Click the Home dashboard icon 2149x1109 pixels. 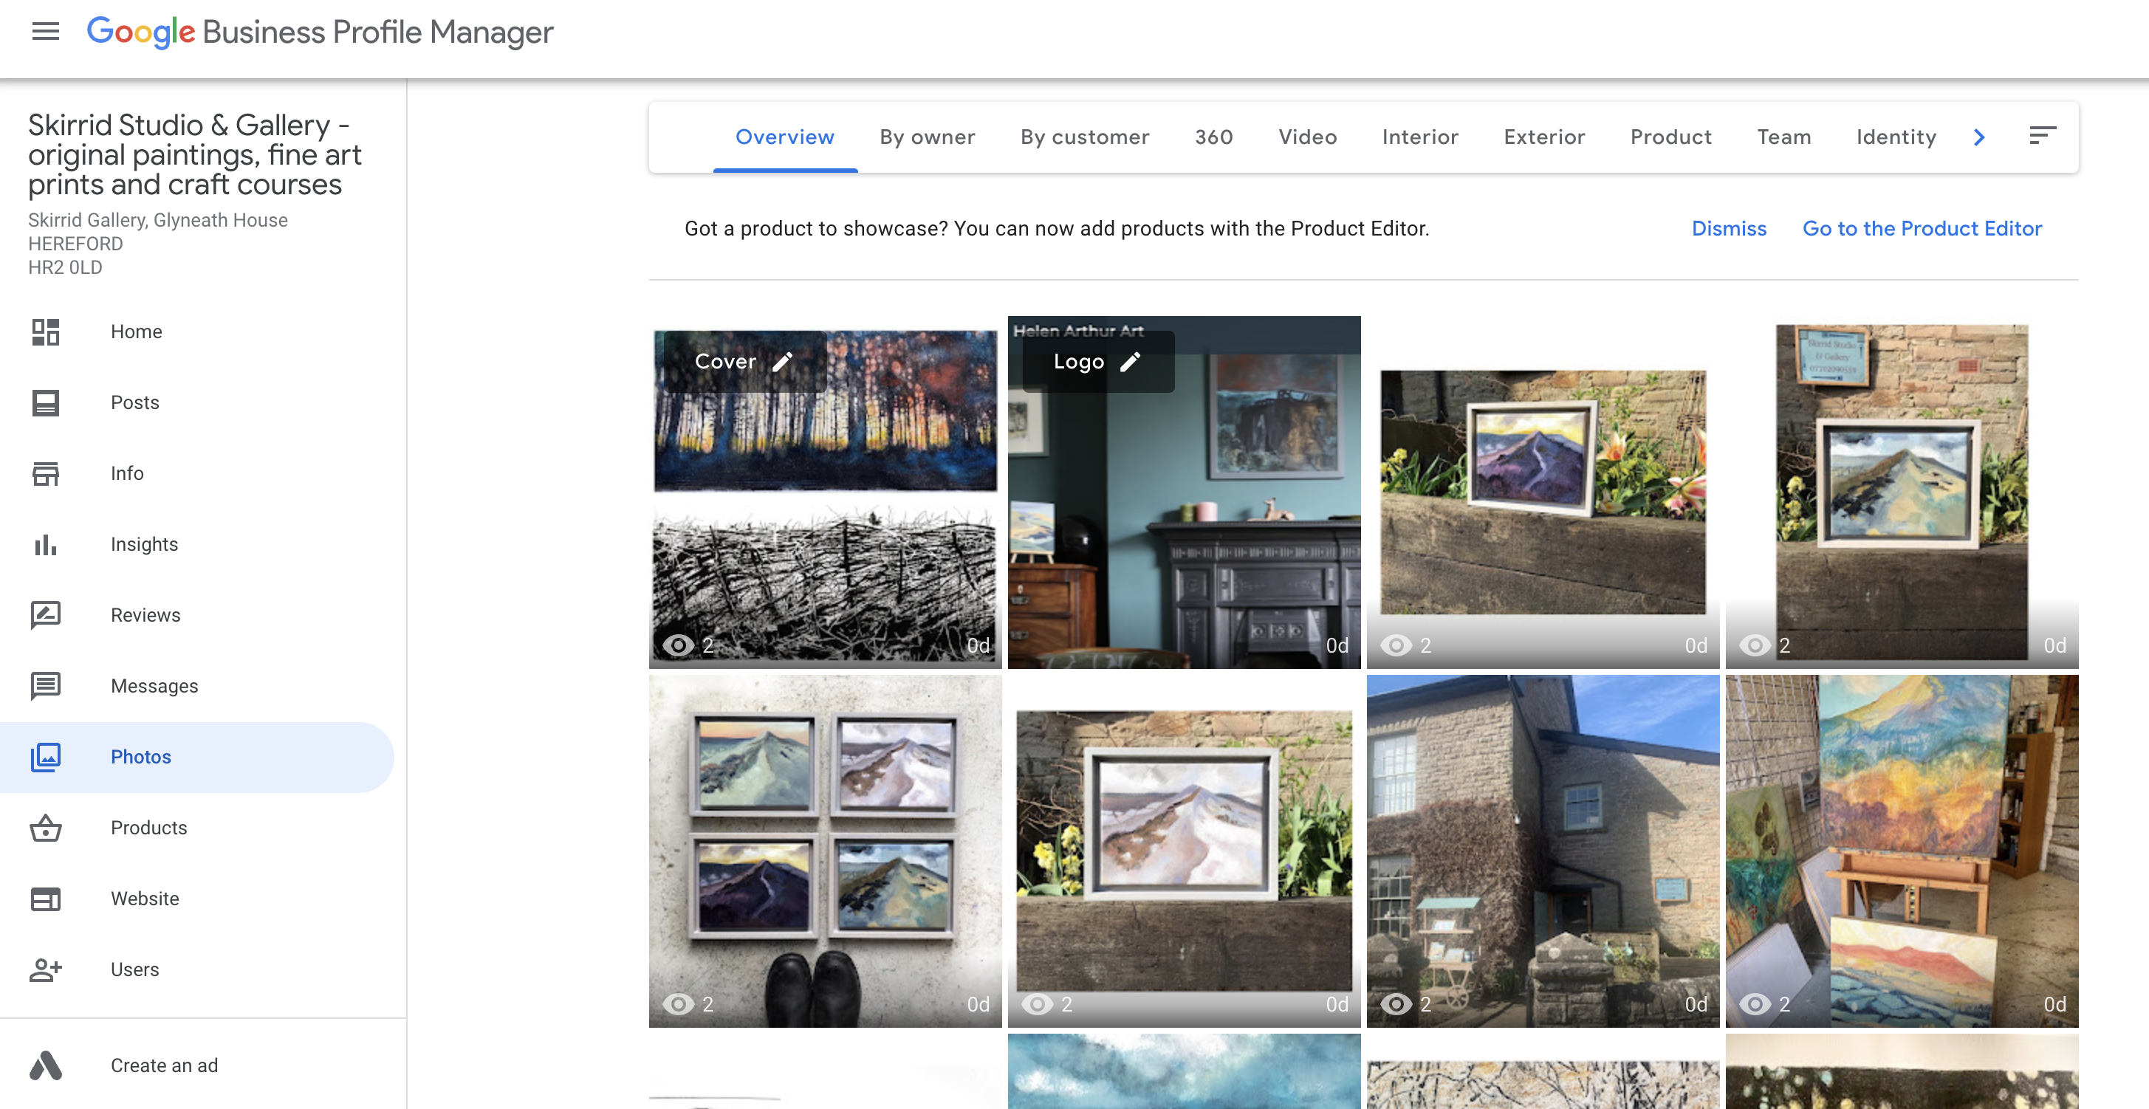coord(45,332)
